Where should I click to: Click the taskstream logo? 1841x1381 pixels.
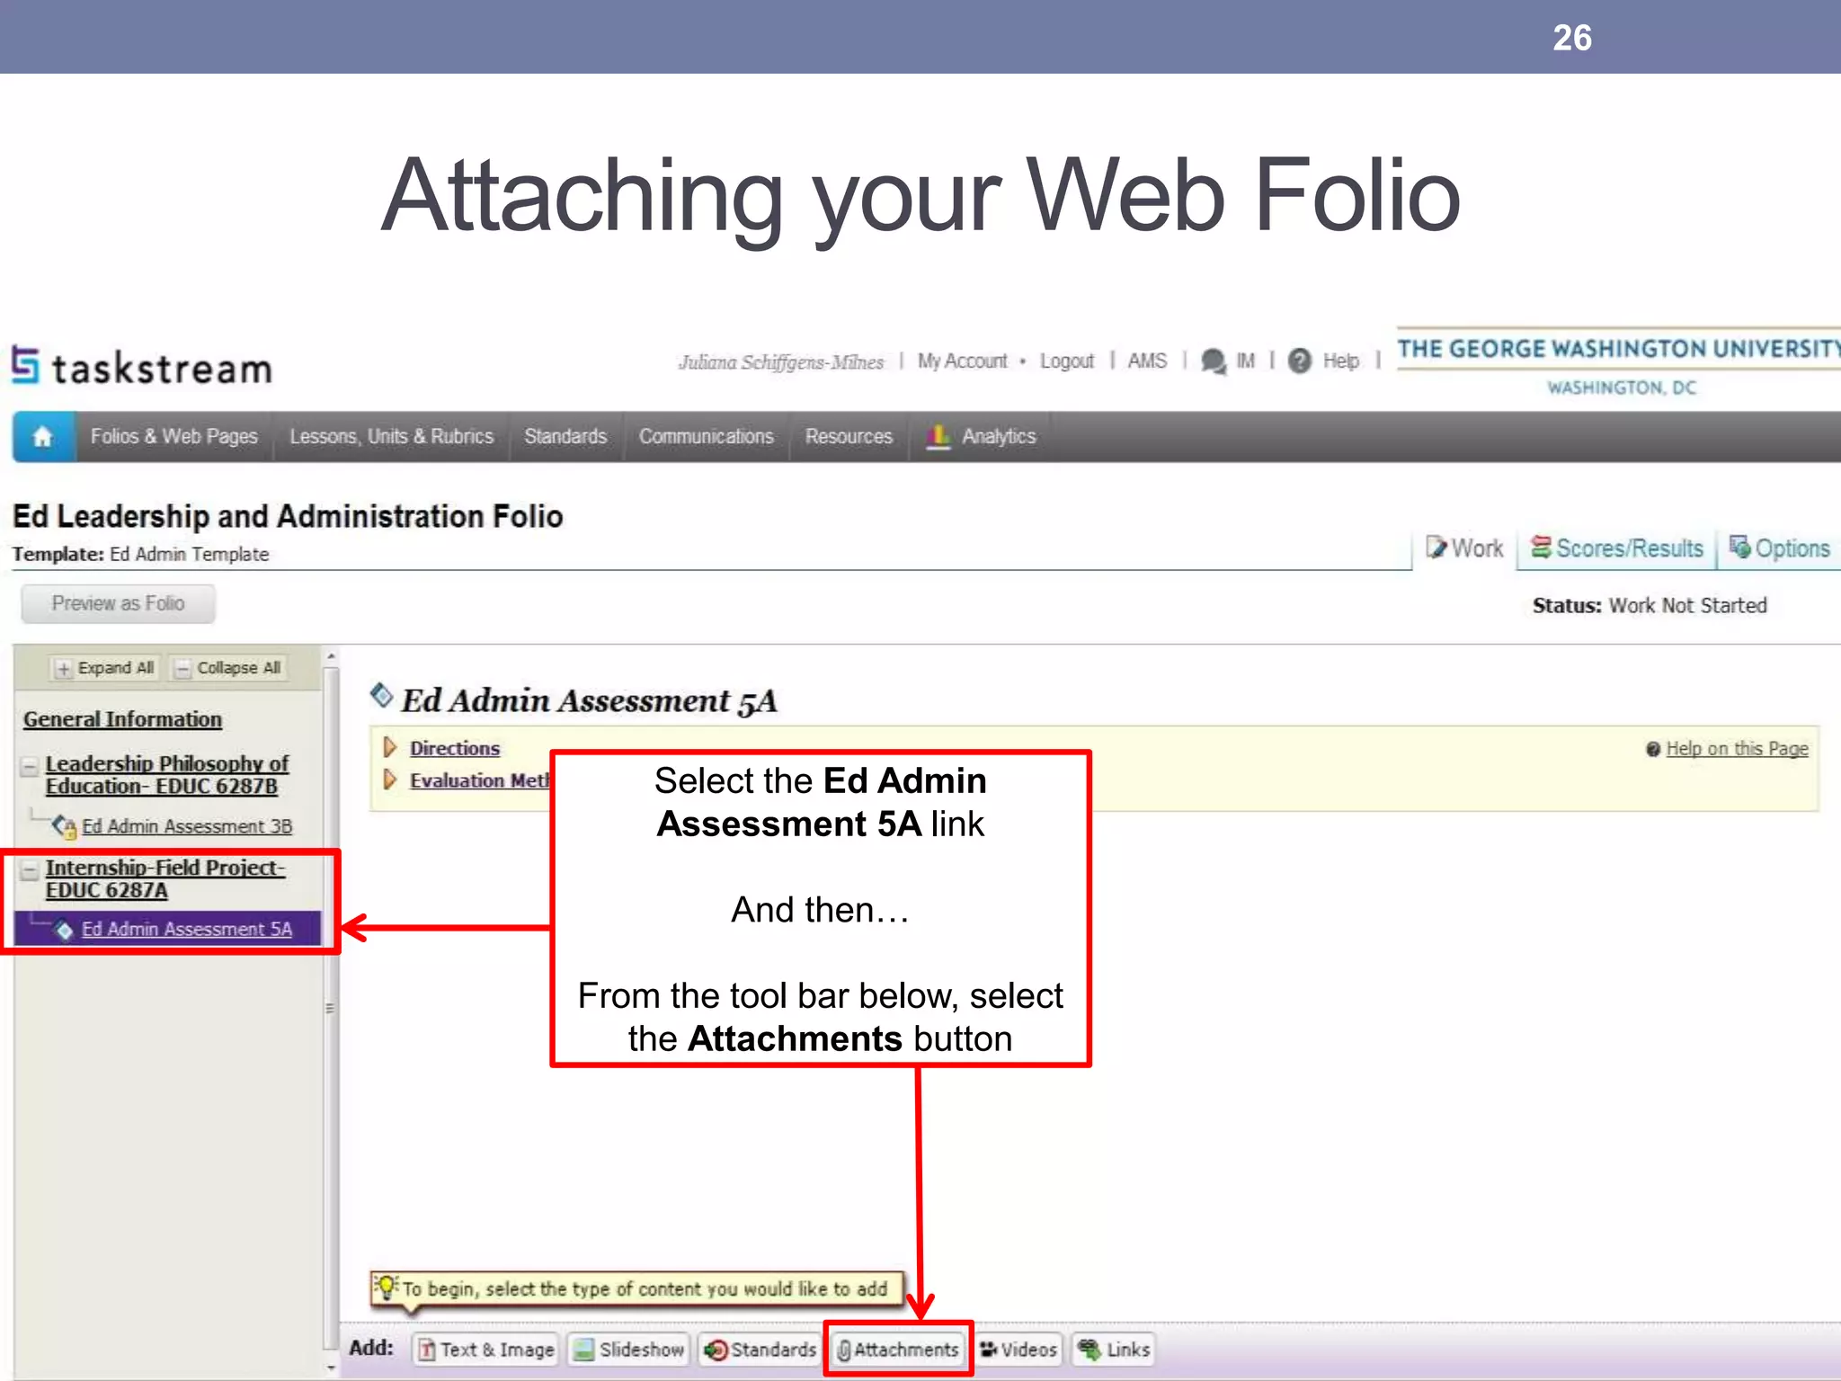(x=142, y=368)
